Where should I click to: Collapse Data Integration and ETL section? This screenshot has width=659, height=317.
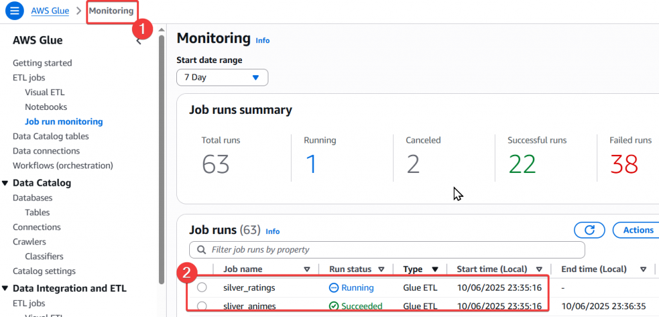point(5,289)
